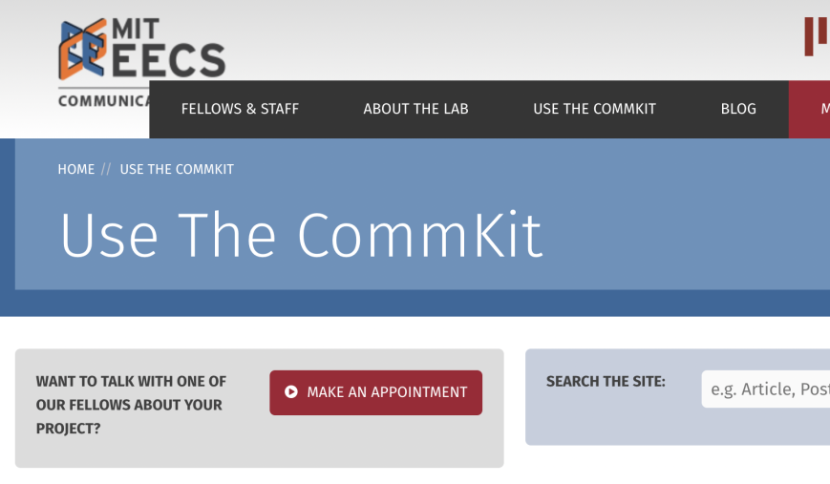Focus the Search the Site input field

[766, 389]
